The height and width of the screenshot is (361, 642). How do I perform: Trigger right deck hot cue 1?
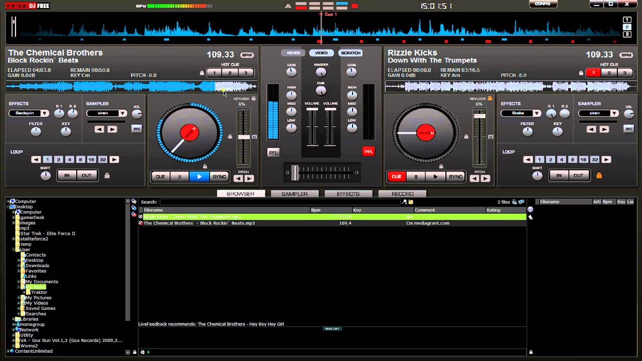[x=593, y=73]
